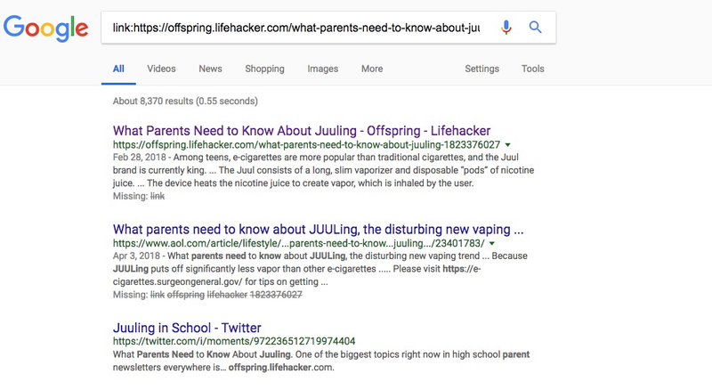Open the search Tools options
The image size is (712, 390).
[532, 69]
